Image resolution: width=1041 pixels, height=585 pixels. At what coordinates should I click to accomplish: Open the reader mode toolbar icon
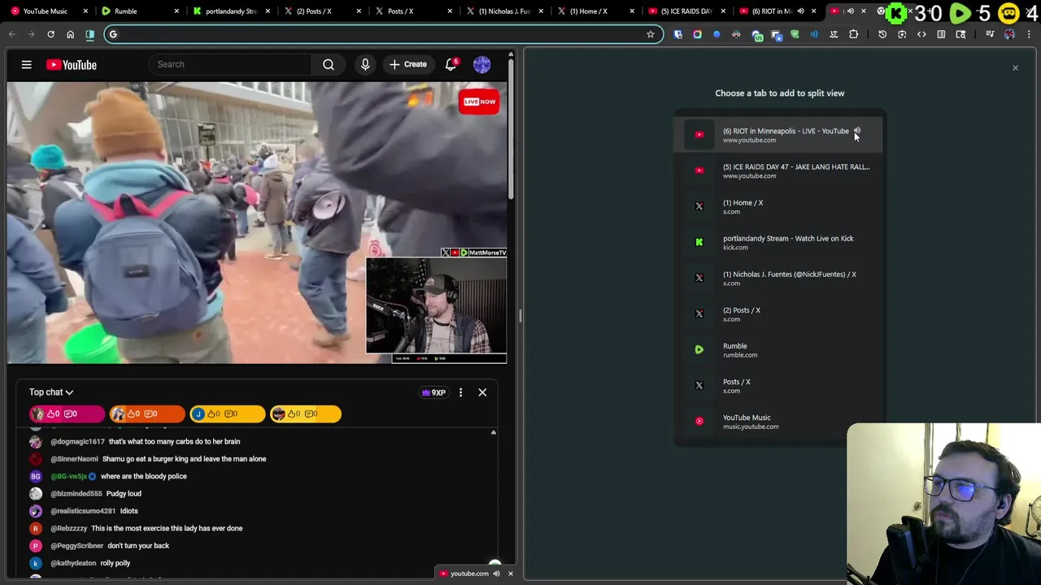coord(941,34)
